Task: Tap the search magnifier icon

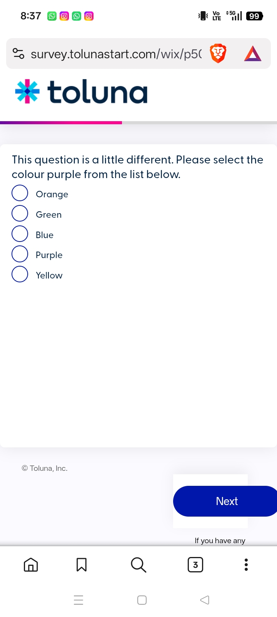Action: [138, 565]
